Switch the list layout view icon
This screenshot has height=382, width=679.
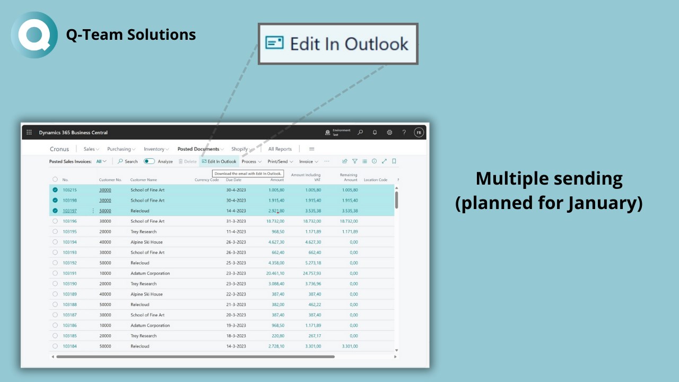(x=364, y=161)
